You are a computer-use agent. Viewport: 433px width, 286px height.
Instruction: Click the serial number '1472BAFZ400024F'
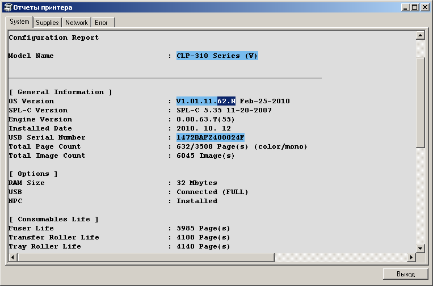click(211, 137)
